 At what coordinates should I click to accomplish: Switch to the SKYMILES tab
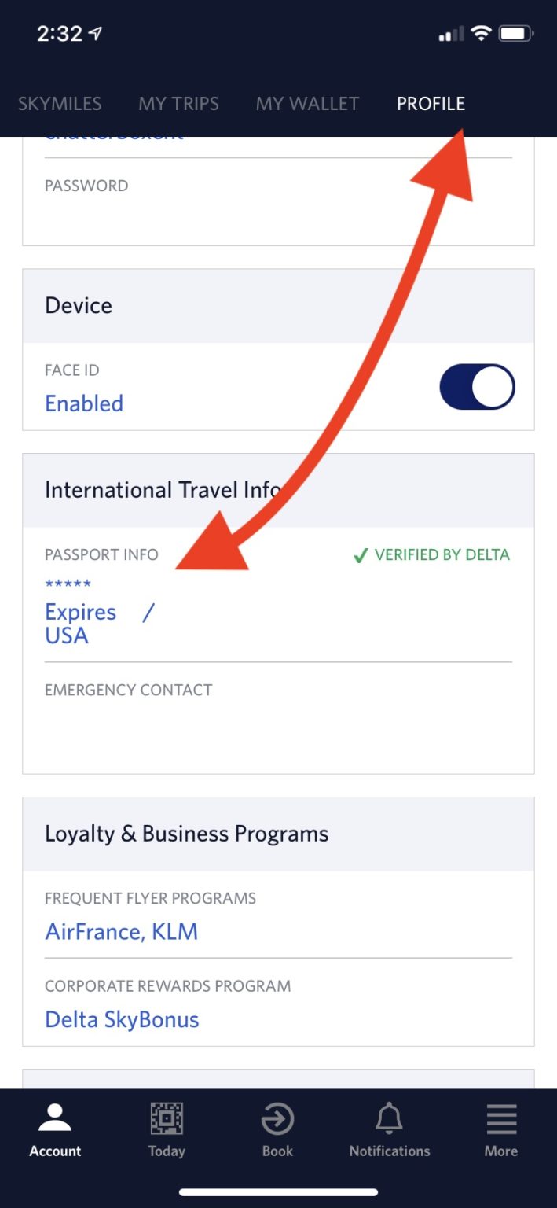(60, 103)
